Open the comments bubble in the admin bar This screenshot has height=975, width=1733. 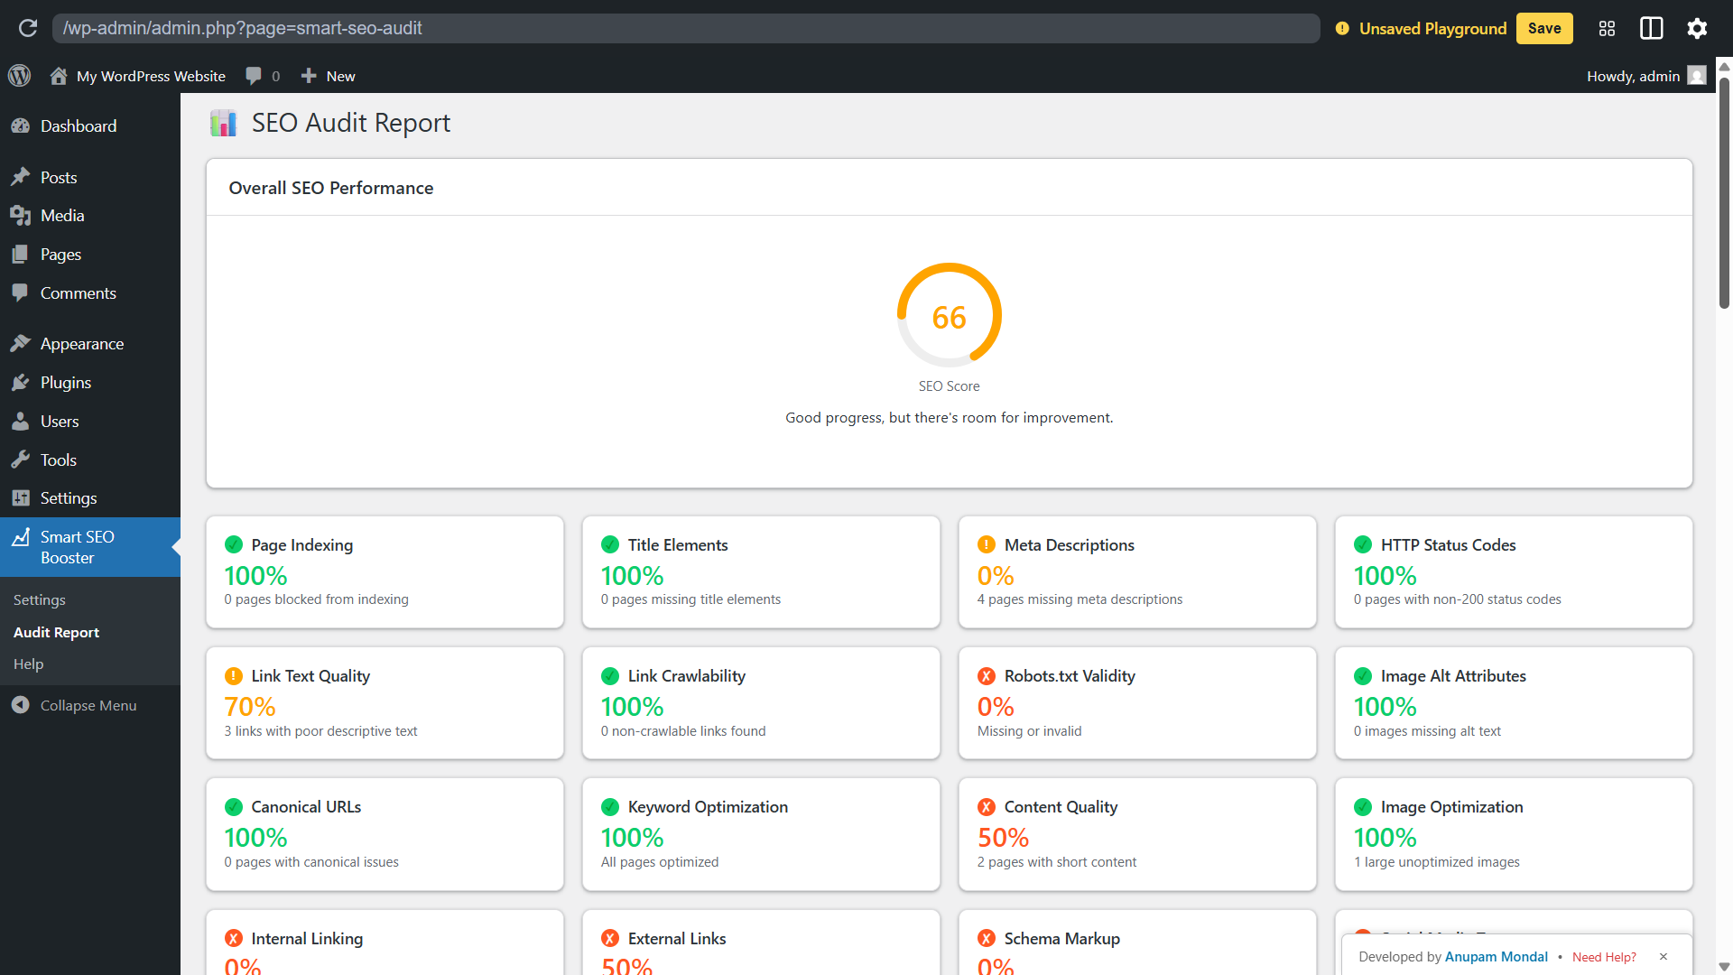[255, 76]
